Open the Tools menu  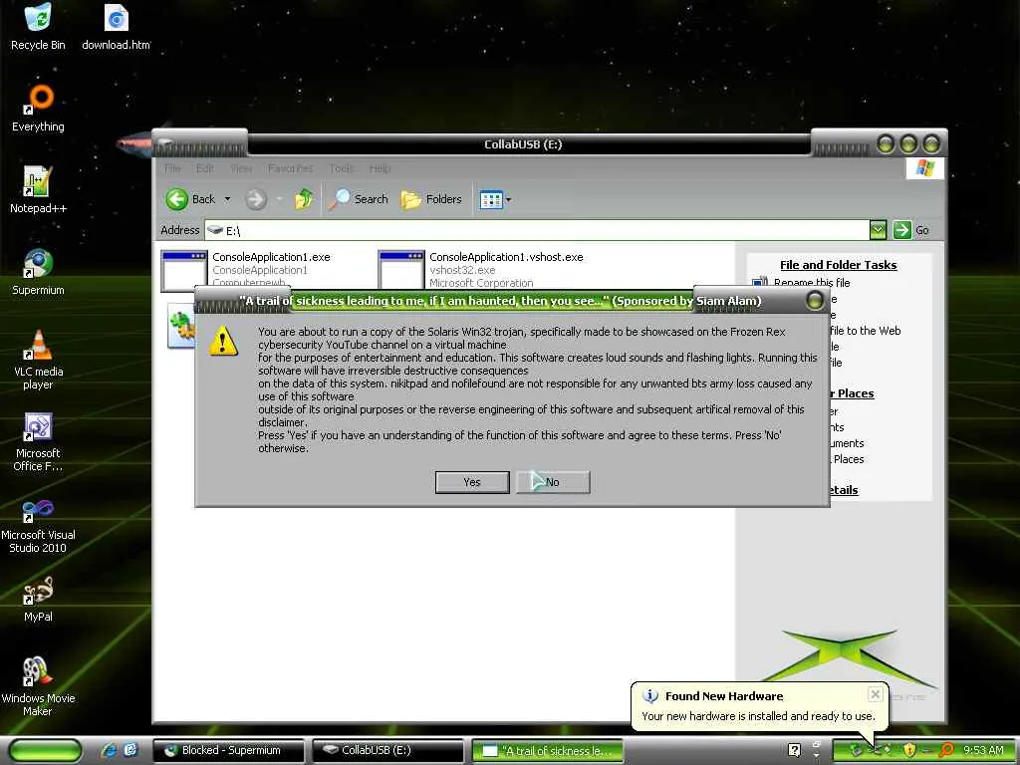click(x=342, y=168)
